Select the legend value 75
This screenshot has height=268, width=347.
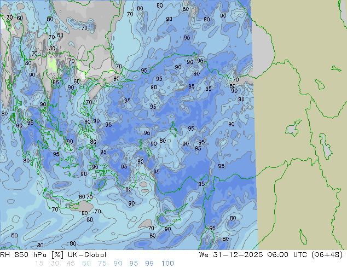102,264
